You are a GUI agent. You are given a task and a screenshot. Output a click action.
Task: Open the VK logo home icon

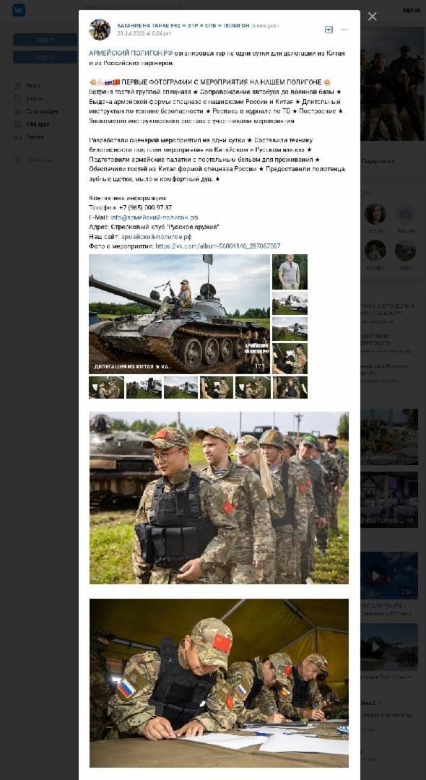click(19, 10)
